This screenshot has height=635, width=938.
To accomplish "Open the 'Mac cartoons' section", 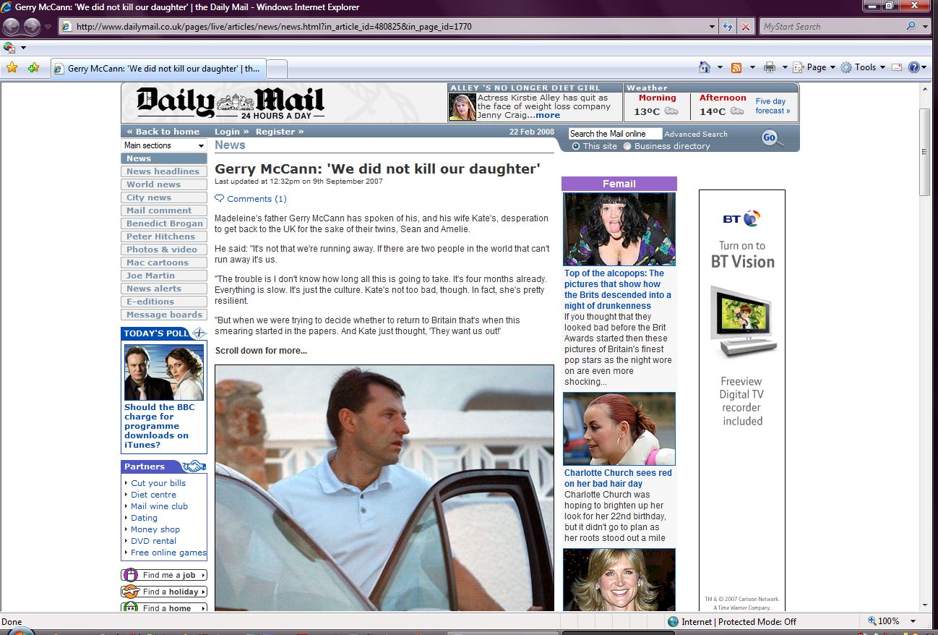I will pyautogui.click(x=158, y=263).
